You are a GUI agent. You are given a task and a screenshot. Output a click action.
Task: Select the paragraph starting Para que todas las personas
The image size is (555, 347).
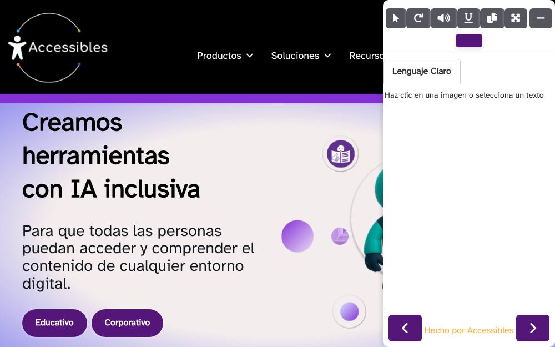138,257
